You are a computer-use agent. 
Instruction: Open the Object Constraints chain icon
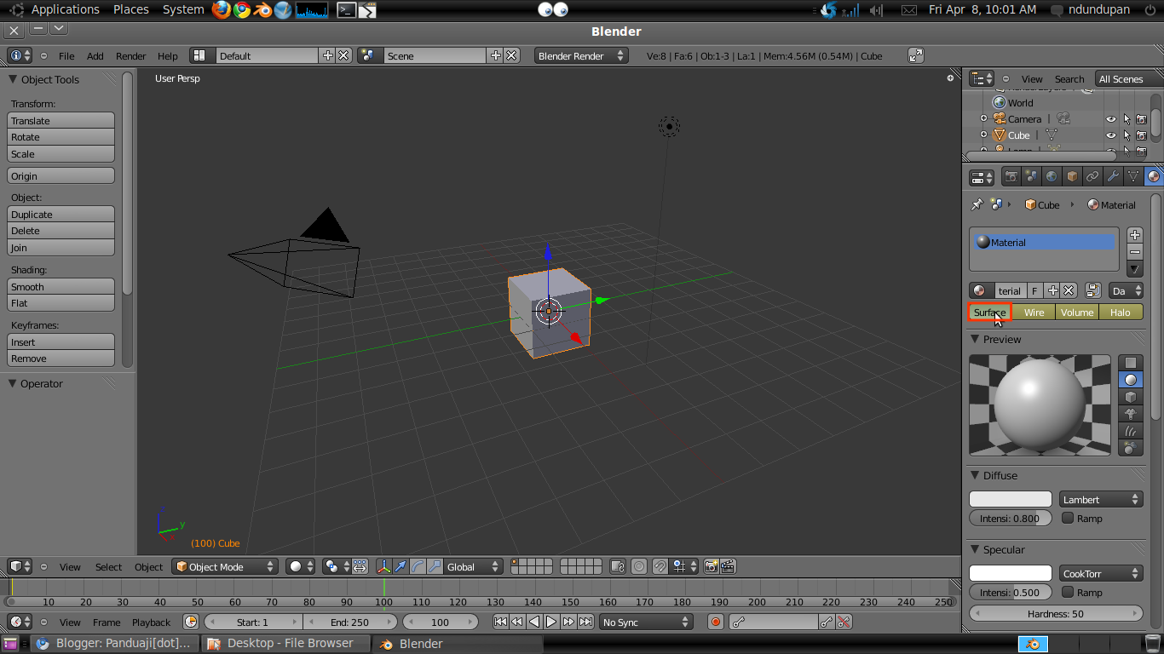(1092, 177)
